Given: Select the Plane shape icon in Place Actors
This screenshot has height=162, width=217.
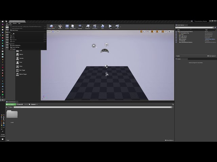Looking at the screenshot, I should (x=17, y=66).
